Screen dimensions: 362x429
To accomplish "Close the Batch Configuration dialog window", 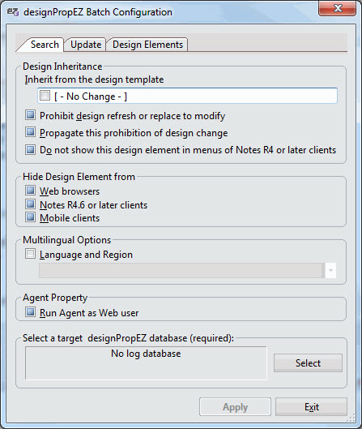I will tap(337, 8).
